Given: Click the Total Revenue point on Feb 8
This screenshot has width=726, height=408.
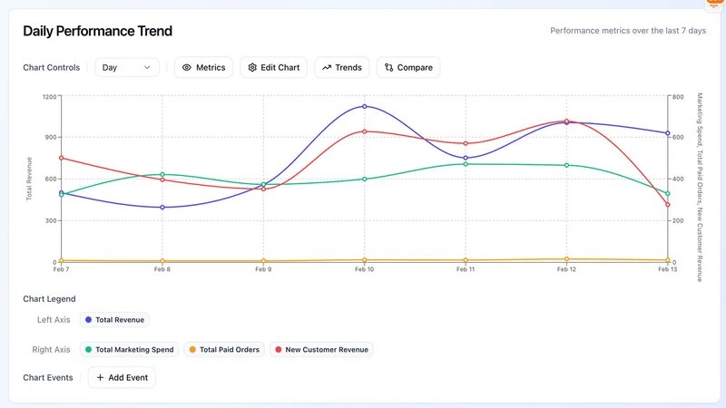Looking at the screenshot, I should (x=162, y=208).
